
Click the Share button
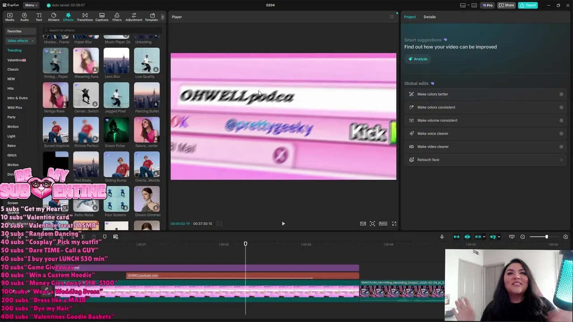coord(507,5)
